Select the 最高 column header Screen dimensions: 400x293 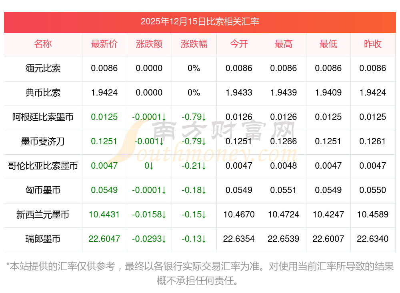pyautogui.click(x=284, y=44)
